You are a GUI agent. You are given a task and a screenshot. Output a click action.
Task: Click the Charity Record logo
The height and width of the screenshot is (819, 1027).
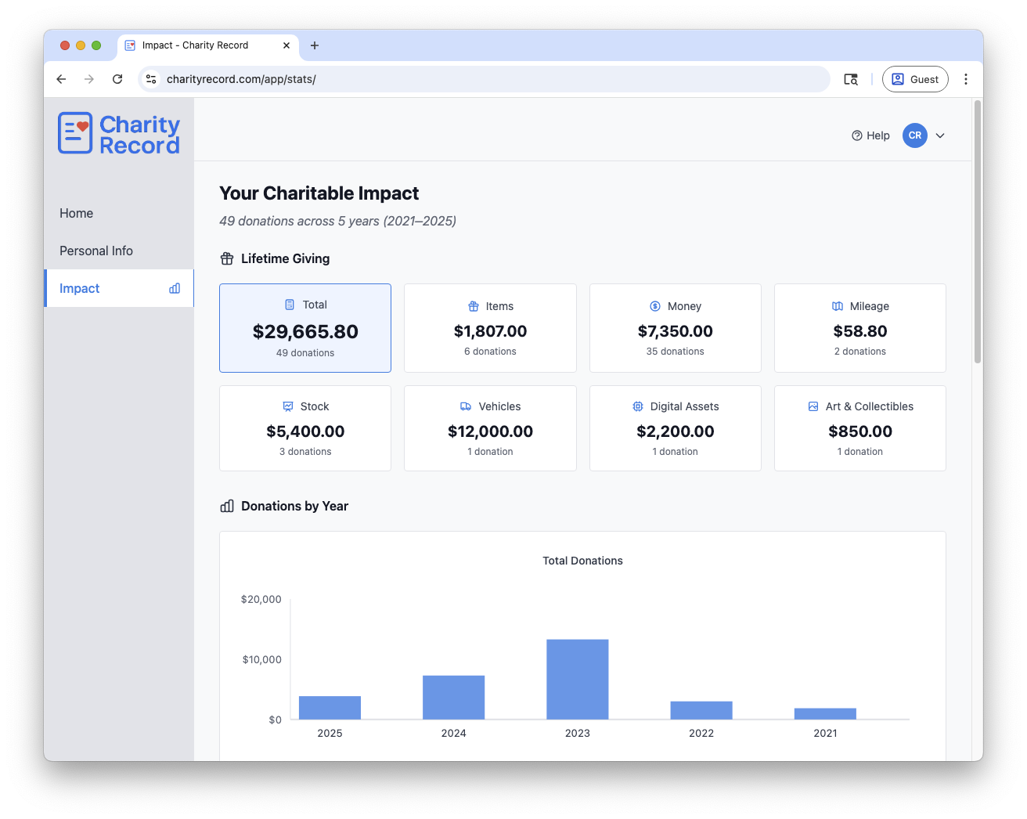click(x=119, y=133)
